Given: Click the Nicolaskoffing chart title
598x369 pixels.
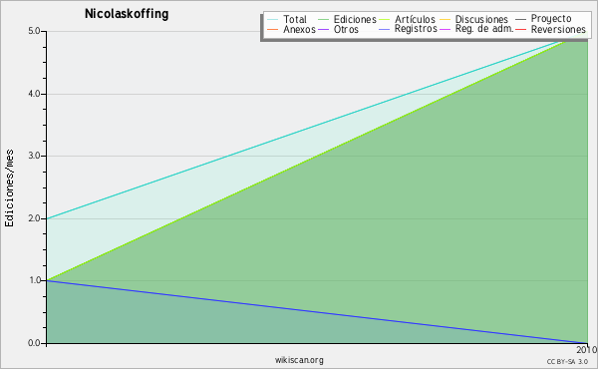Looking at the screenshot, I should (127, 14).
